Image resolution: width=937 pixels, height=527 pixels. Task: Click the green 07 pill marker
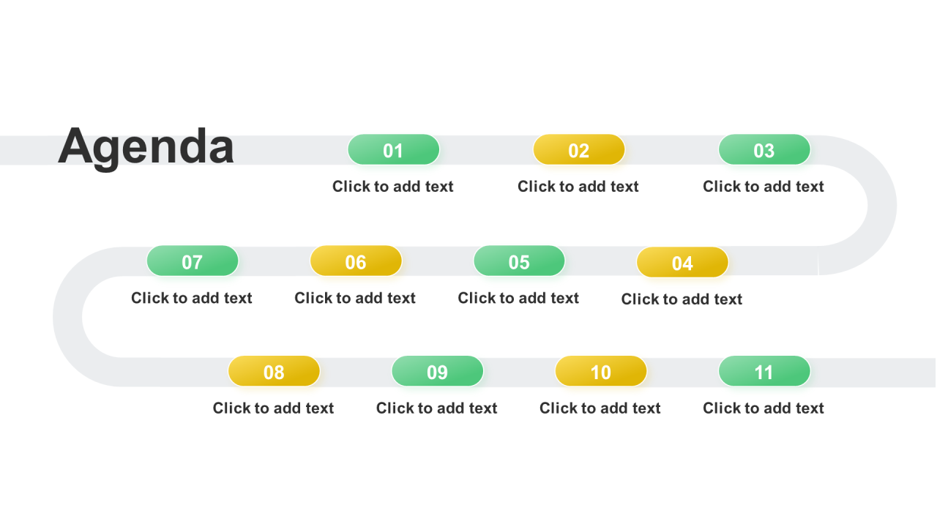coord(193,261)
